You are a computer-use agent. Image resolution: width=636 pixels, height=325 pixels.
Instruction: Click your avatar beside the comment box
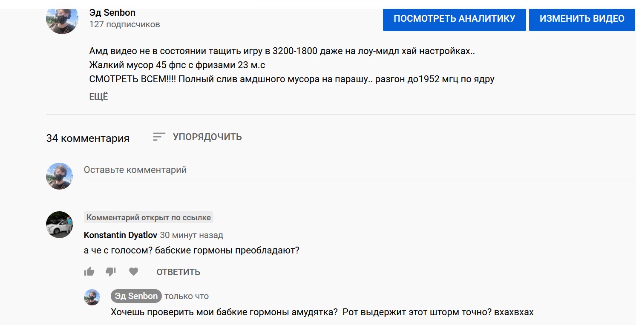60,176
